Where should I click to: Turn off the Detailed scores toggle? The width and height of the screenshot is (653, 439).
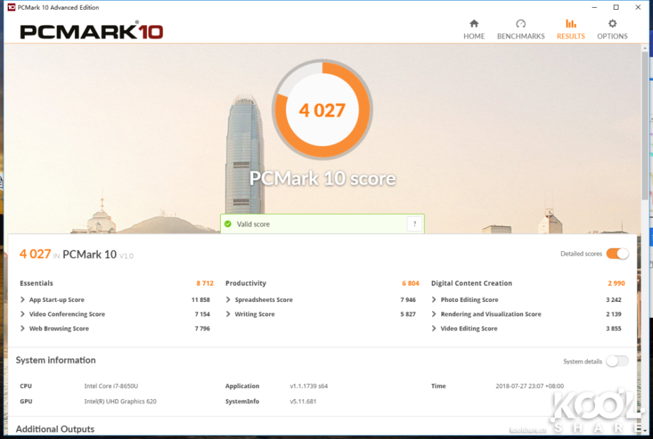617,253
